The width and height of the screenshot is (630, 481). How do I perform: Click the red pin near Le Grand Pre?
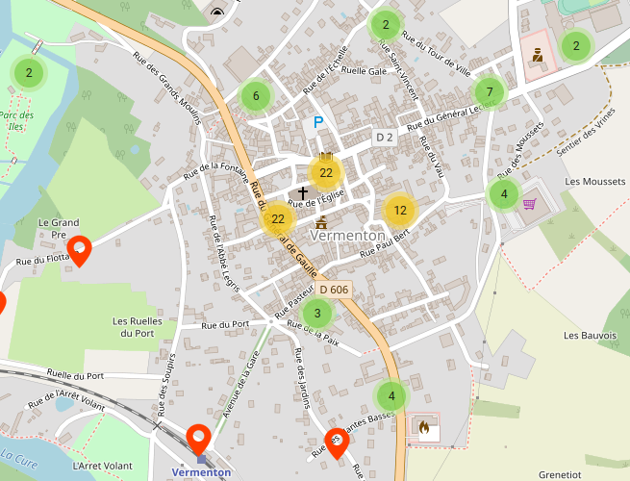79,251
